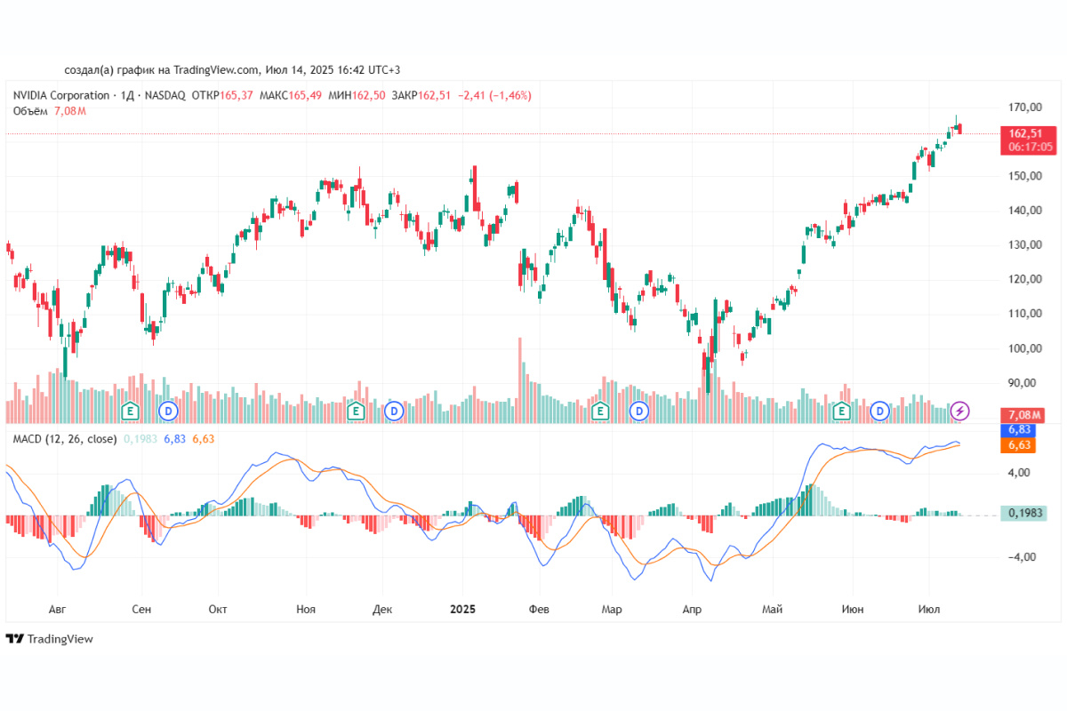Click the D dividend badge near December

(x=392, y=411)
